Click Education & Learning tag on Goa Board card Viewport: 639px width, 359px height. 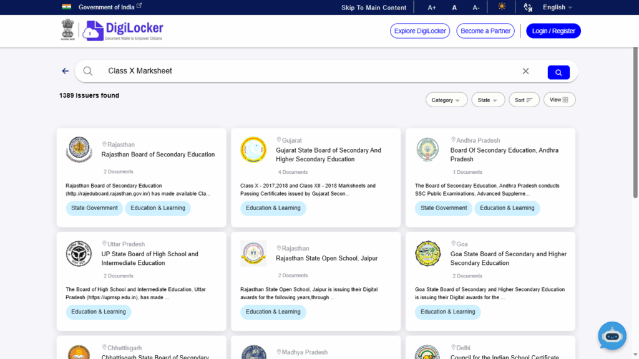point(447,312)
